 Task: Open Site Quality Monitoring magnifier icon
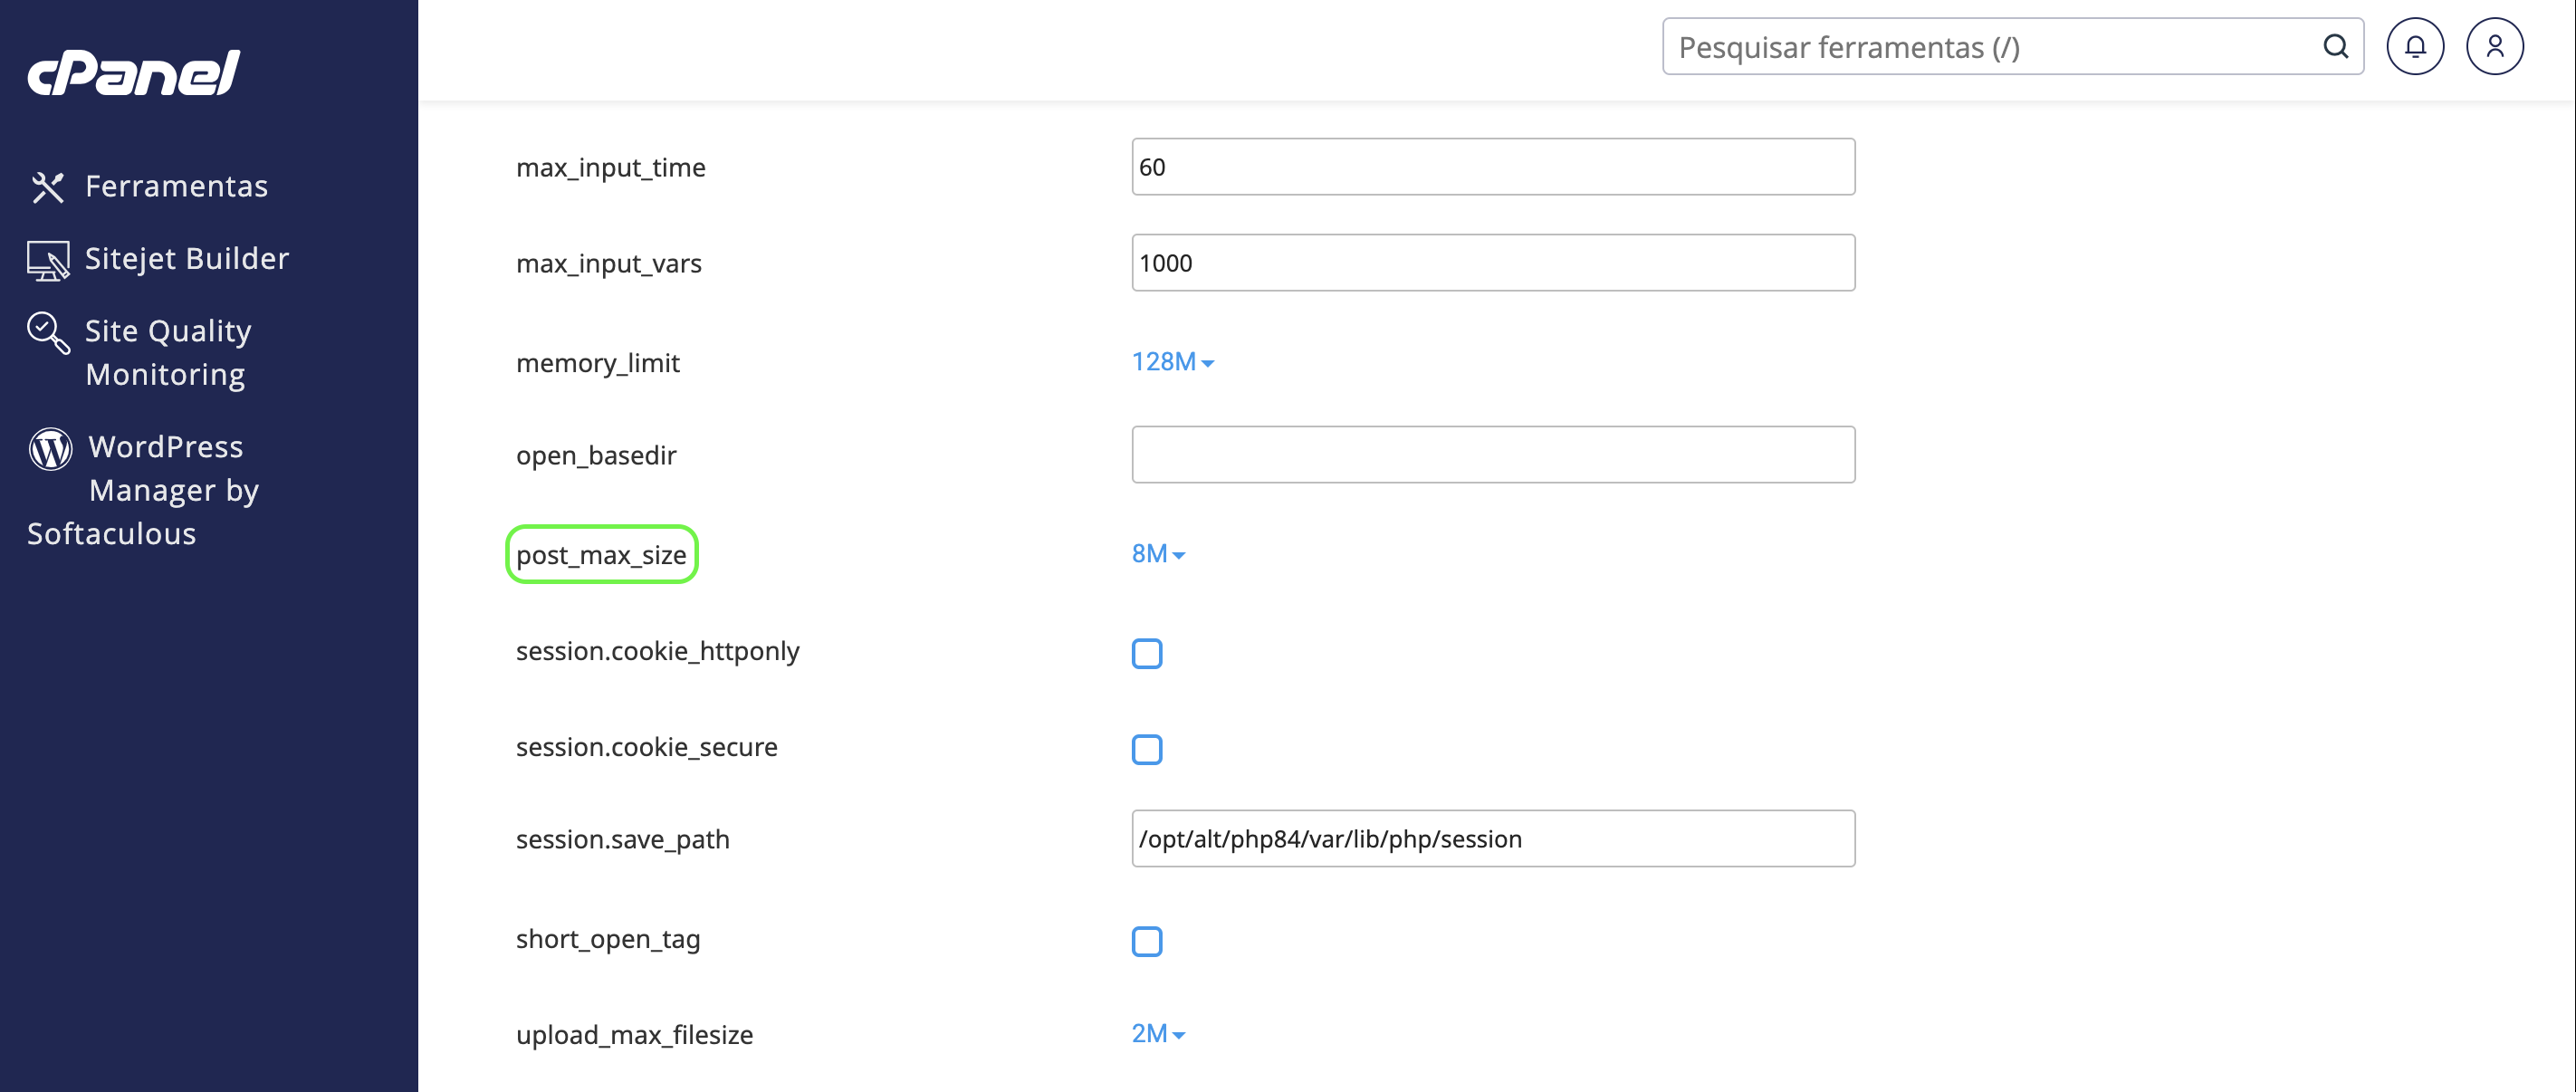coord(48,333)
